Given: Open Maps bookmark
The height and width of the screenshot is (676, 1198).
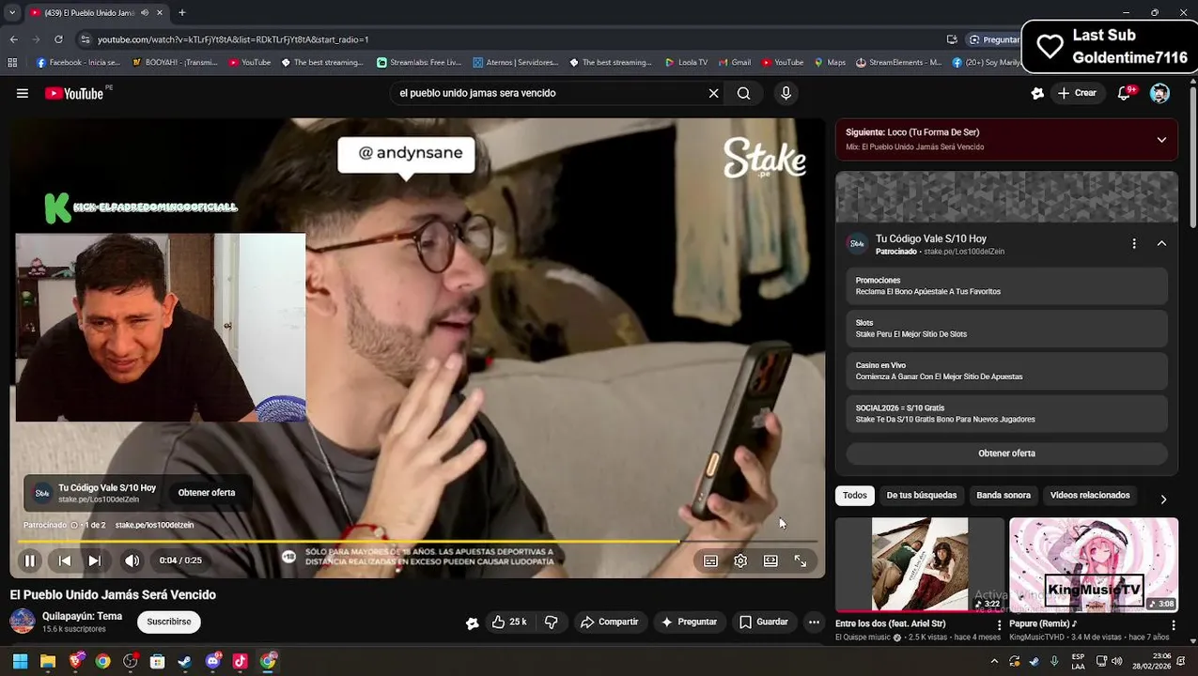Looking at the screenshot, I should coord(828,63).
